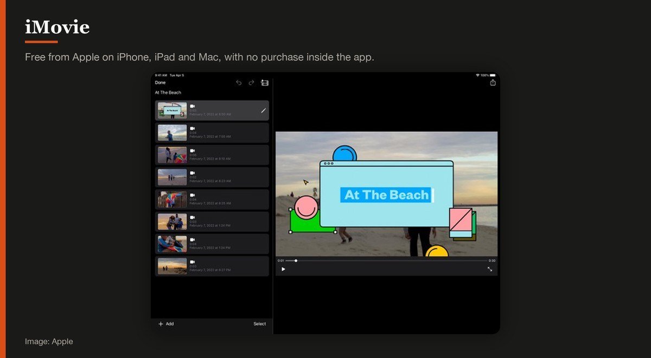
Task: Click camera icon on the 8:26 AM clip
Action: pyautogui.click(x=192, y=195)
